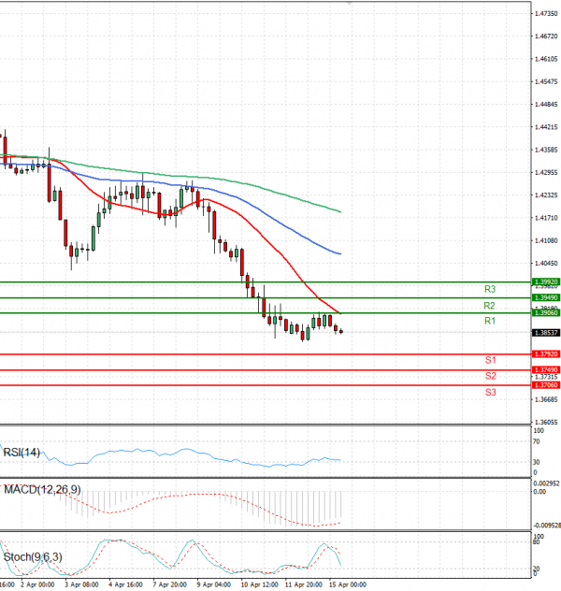Click the R3 resistance label
Viewport: 561px width, 591px height.
[489, 289]
